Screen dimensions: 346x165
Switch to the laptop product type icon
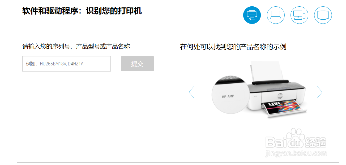pos(276,15)
